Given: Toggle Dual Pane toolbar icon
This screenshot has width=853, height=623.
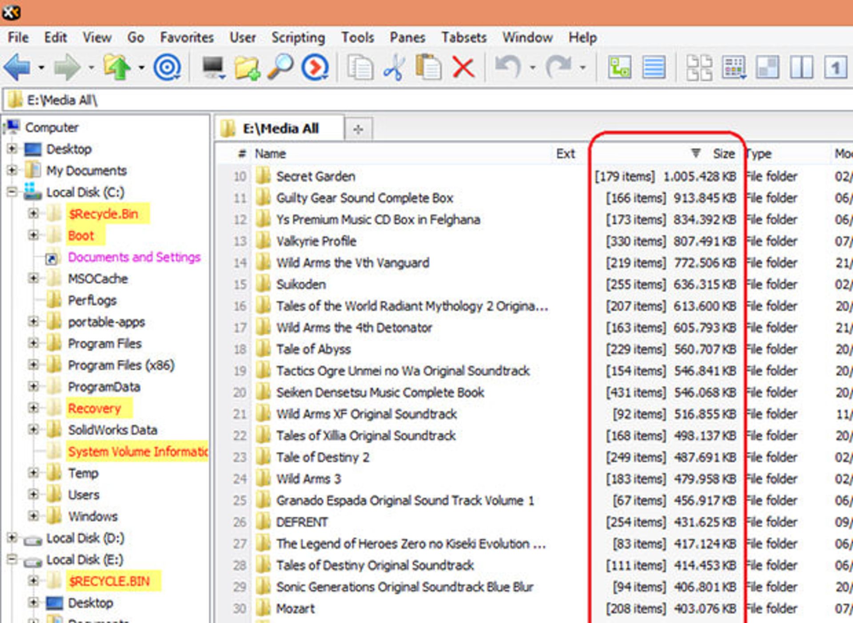Looking at the screenshot, I should (x=801, y=67).
